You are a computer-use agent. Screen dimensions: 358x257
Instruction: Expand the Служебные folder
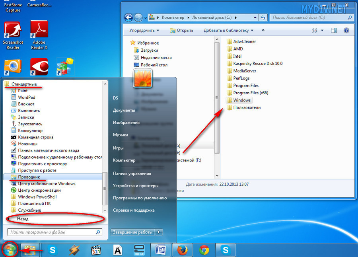[x=26, y=210]
